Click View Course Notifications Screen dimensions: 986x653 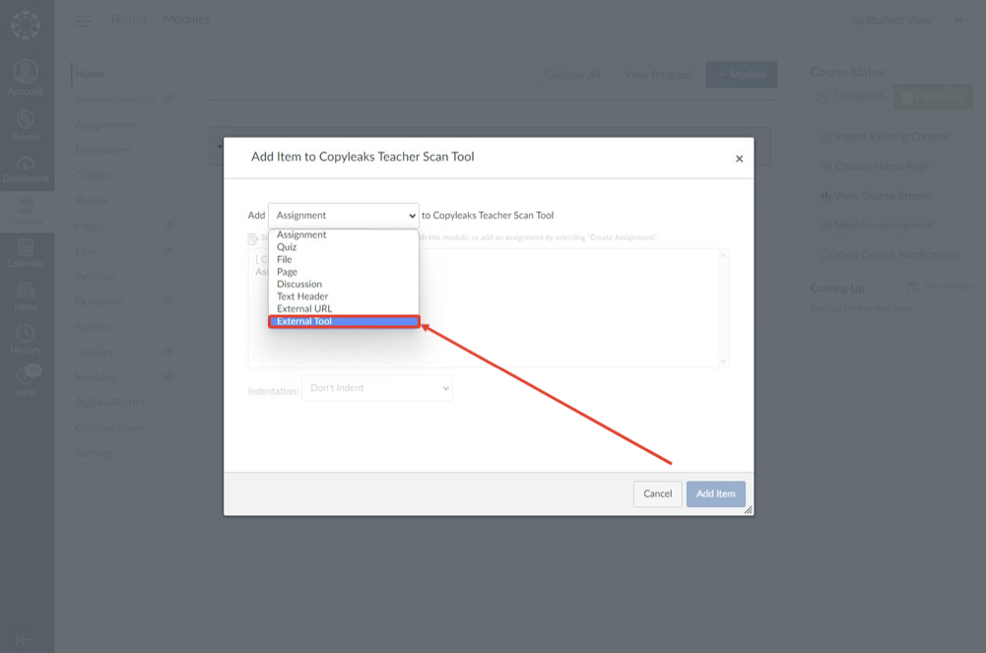[891, 254]
